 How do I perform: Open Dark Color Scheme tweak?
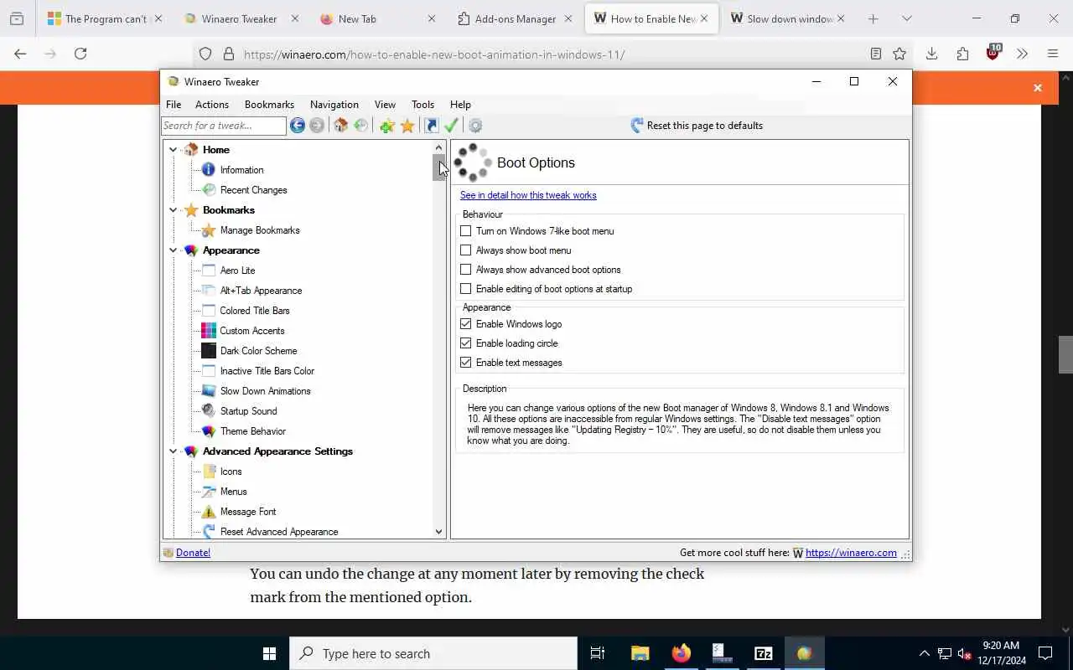(x=258, y=351)
